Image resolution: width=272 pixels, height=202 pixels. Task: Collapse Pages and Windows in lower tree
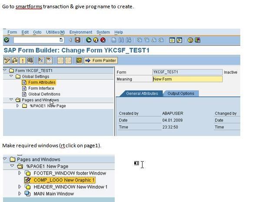(5, 159)
